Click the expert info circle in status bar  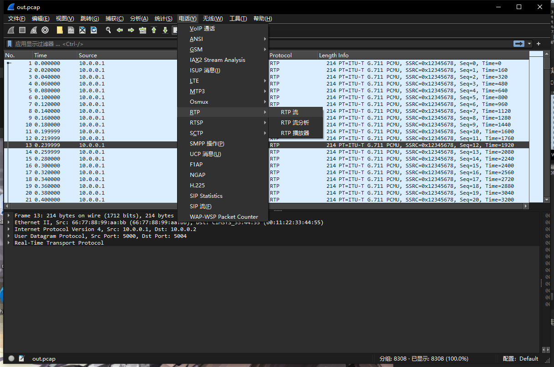point(11,358)
